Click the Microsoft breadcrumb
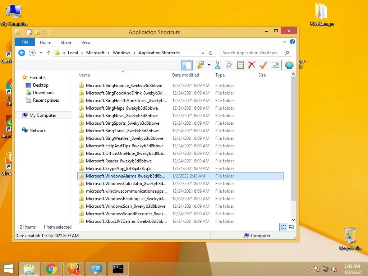 (95, 53)
